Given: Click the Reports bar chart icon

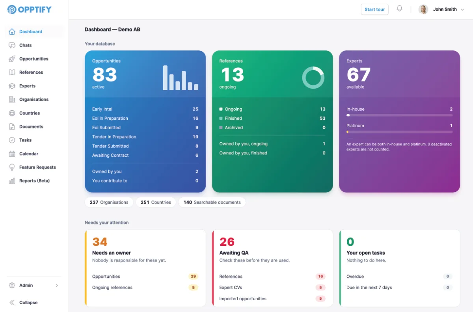Looking at the screenshot, I should coord(12,181).
